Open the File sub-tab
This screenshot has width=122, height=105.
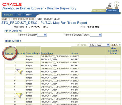point(20,15)
